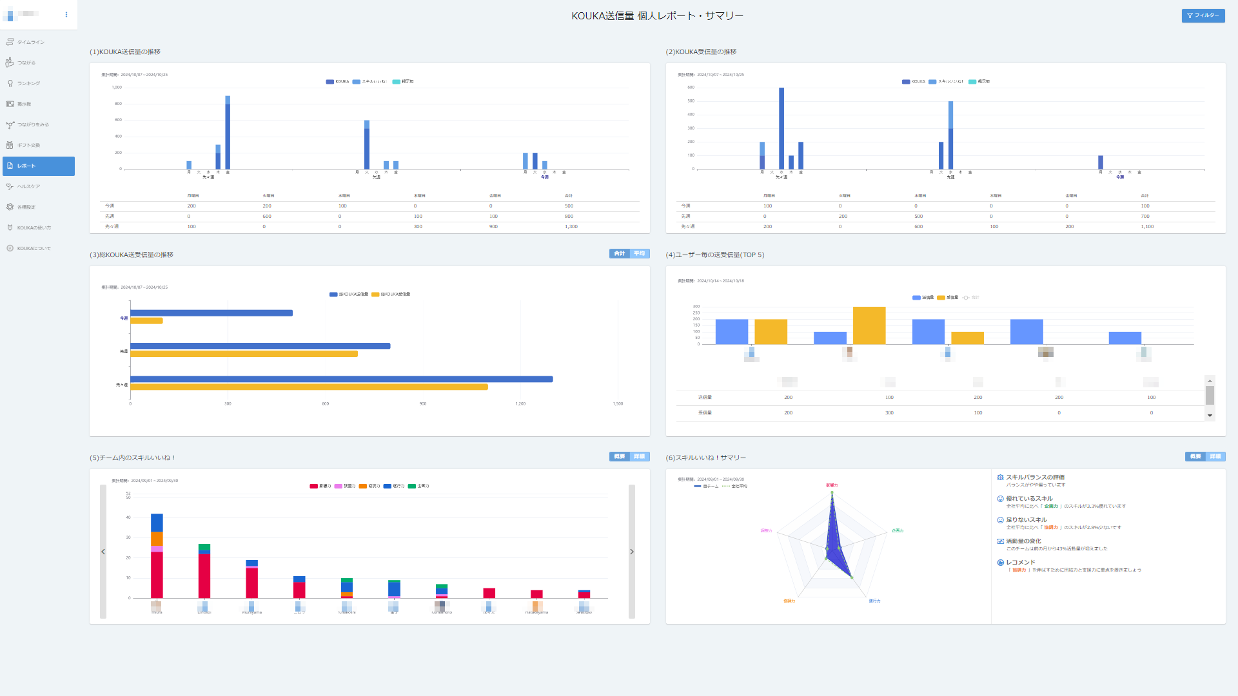Select 詳細 for スキルいいね!サマリー
Screen dimensions: 1238x696
click(x=1215, y=456)
